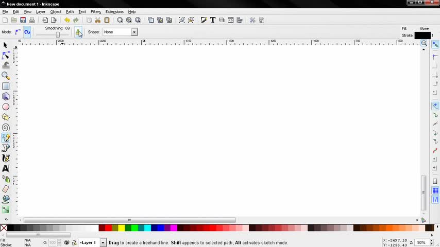Open the Layer 1 dropdown
The width and height of the screenshot is (440, 247).
(92, 242)
